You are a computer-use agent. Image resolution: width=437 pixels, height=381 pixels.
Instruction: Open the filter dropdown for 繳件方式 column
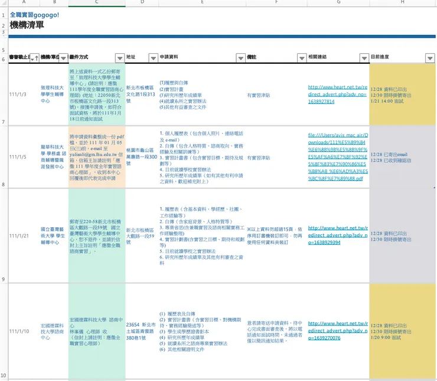tap(120, 59)
